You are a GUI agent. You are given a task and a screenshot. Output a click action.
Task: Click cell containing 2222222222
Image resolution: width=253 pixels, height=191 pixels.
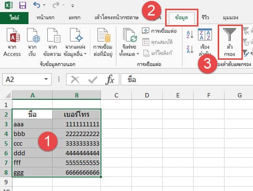[x=77, y=134]
